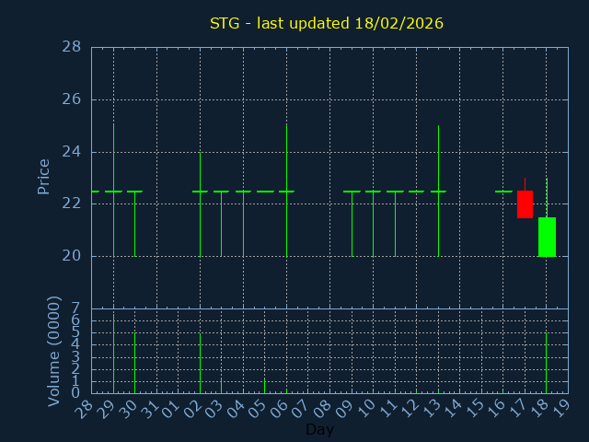Click the price tick label 26
This screenshot has height=442, width=589.
tap(71, 99)
